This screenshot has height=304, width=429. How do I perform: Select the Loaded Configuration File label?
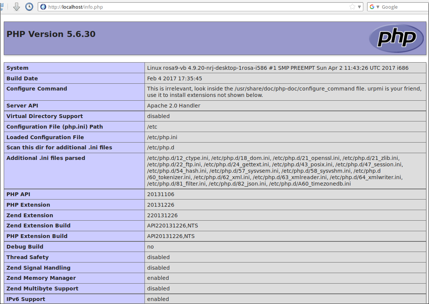click(45, 137)
